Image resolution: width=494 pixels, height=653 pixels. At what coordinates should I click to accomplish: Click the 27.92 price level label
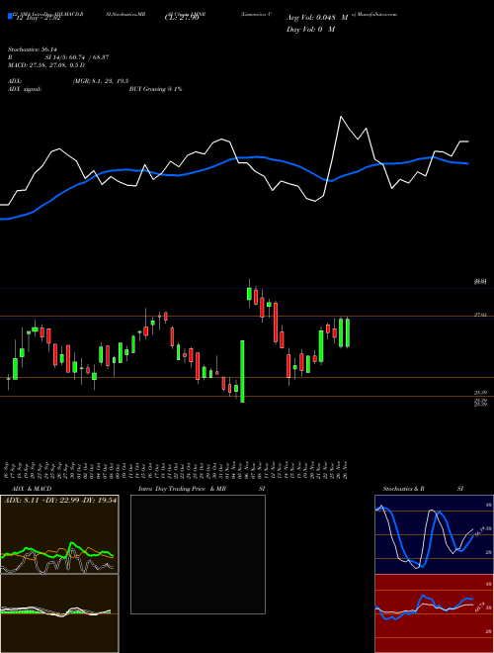coord(480,316)
